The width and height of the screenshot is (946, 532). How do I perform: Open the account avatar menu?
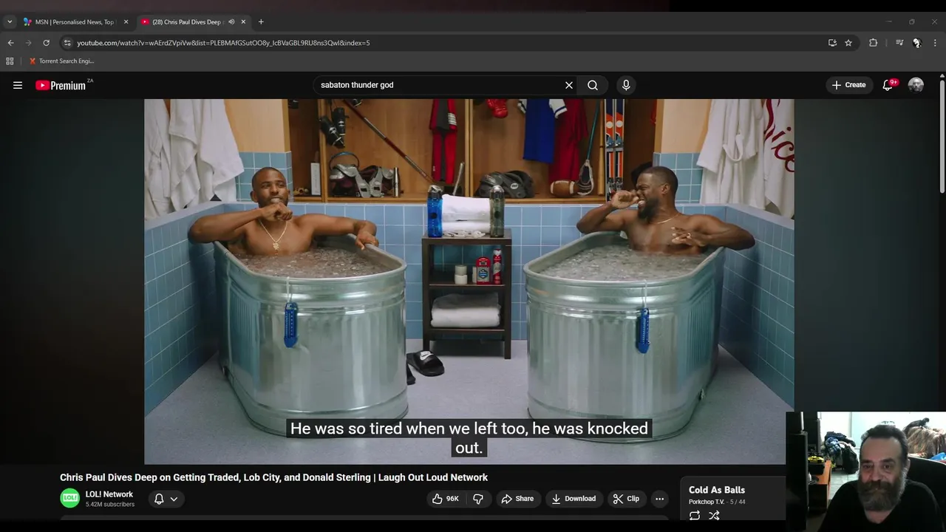click(x=916, y=85)
